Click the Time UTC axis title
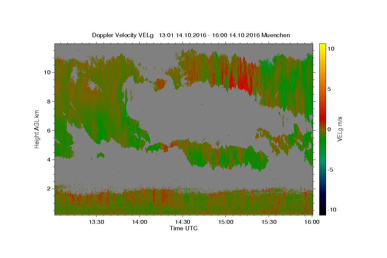Viewport: 387px width, 258px height. 184,228
